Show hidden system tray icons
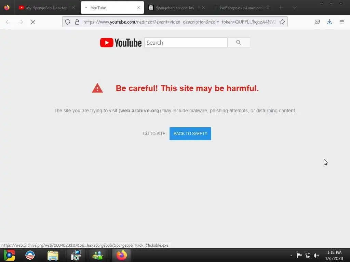Screen dimensions: 350x262 pos(291,256)
